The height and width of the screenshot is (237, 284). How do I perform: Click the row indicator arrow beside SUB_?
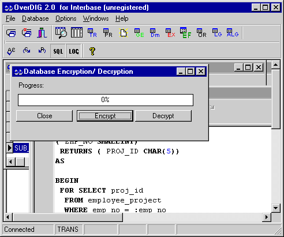[10, 148]
